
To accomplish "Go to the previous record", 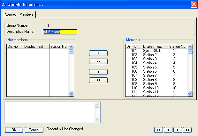I will pyautogui.click(x=168, y=130).
